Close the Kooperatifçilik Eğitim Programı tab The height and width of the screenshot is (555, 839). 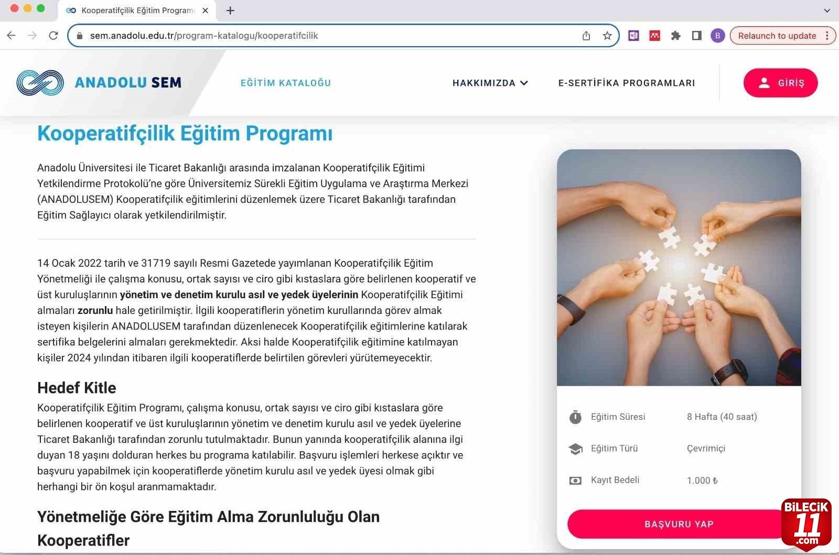[x=205, y=10]
